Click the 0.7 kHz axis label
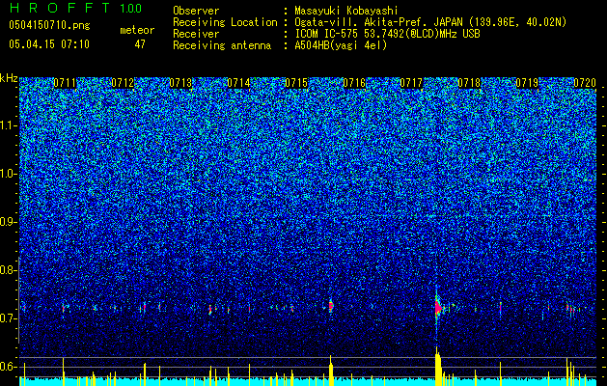This screenshot has height=386, width=607. point(8,318)
